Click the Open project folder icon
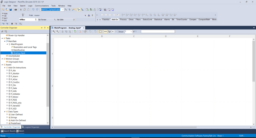 click(7, 10)
